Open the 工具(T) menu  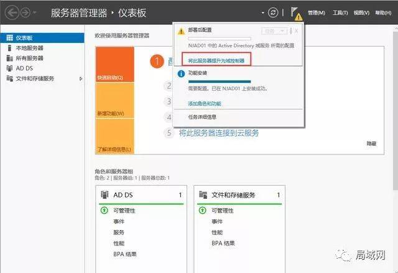[x=340, y=12]
